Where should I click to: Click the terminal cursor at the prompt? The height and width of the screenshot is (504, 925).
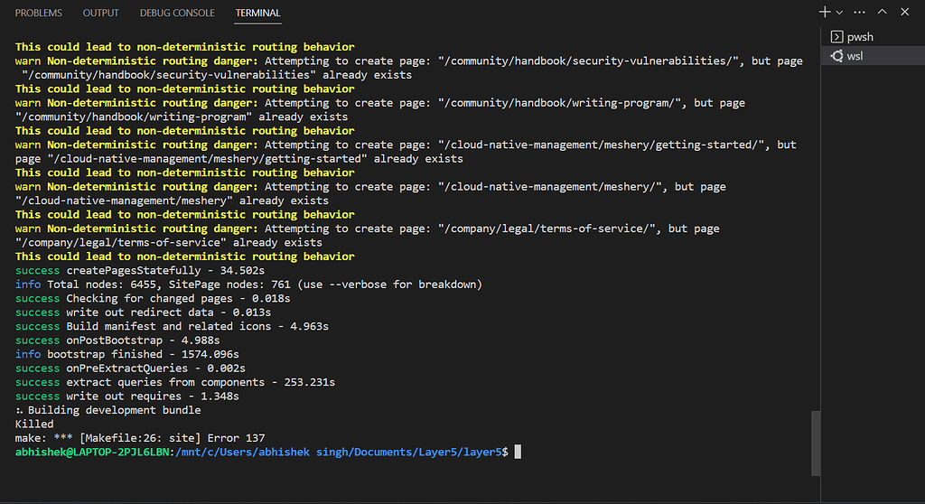coord(518,453)
